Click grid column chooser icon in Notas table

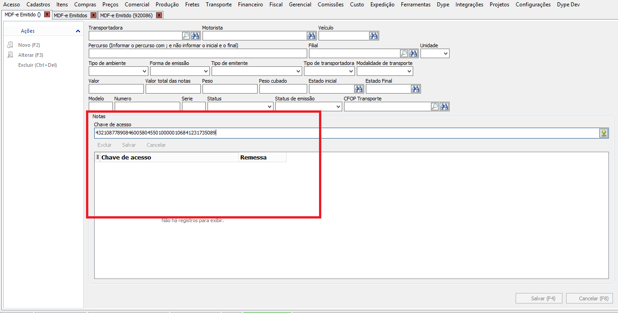(97, 157)
